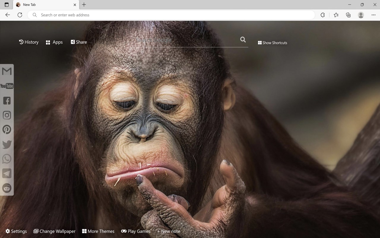
Task: Open Favorites star icon
Action: click(336, 15)
